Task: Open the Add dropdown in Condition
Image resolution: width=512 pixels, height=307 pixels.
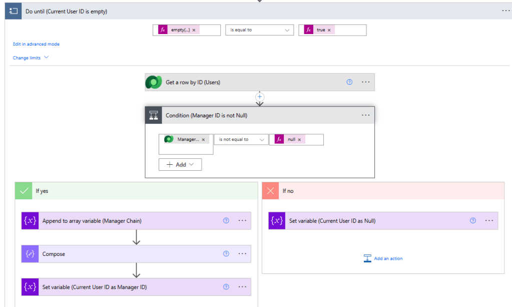Action: click(180, 164)
